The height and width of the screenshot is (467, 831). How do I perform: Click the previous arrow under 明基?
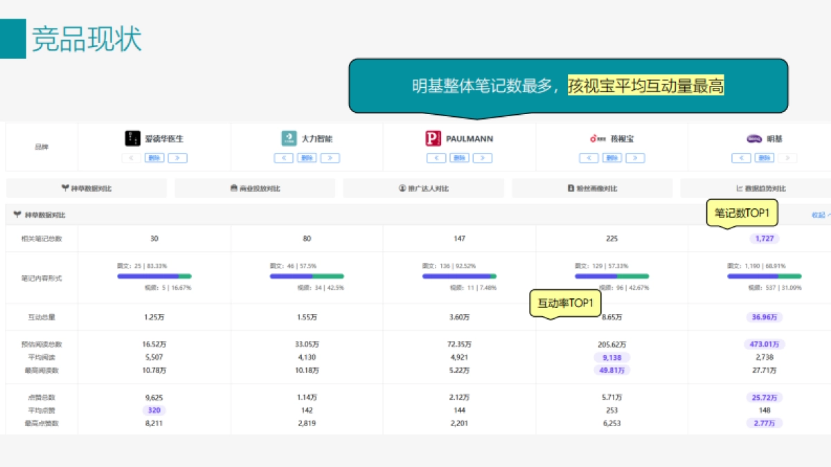click(x=740, y=158)
